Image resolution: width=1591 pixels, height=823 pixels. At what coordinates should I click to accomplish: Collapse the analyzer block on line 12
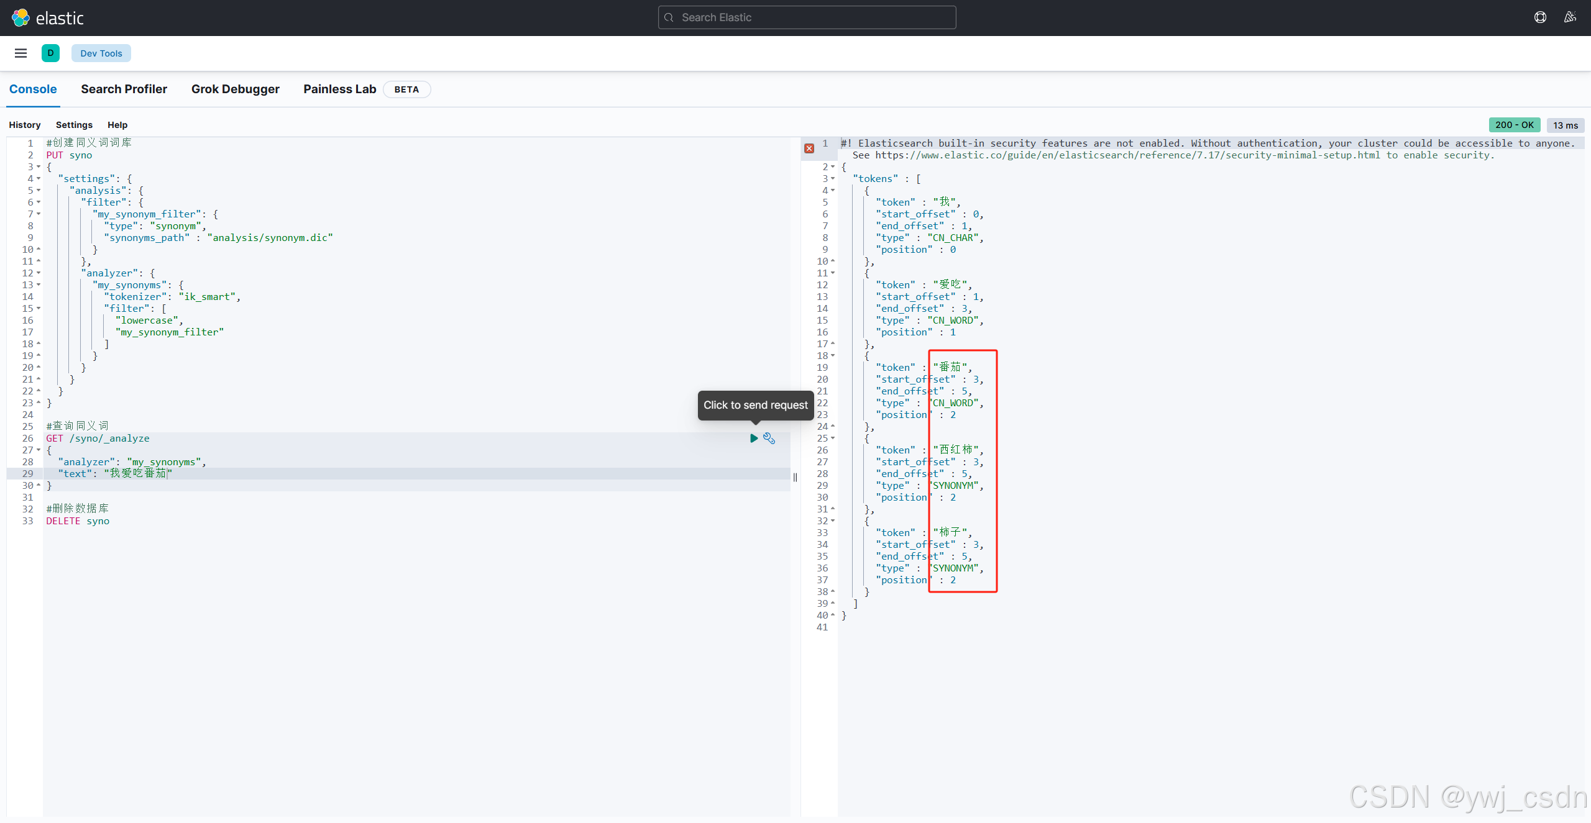pyautogui.click(x=39, y=273)
